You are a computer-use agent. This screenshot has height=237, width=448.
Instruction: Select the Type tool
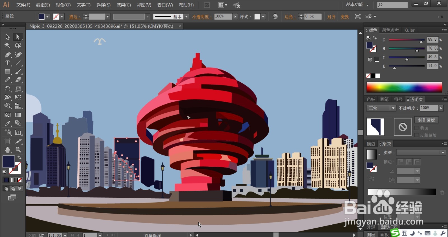8,63
